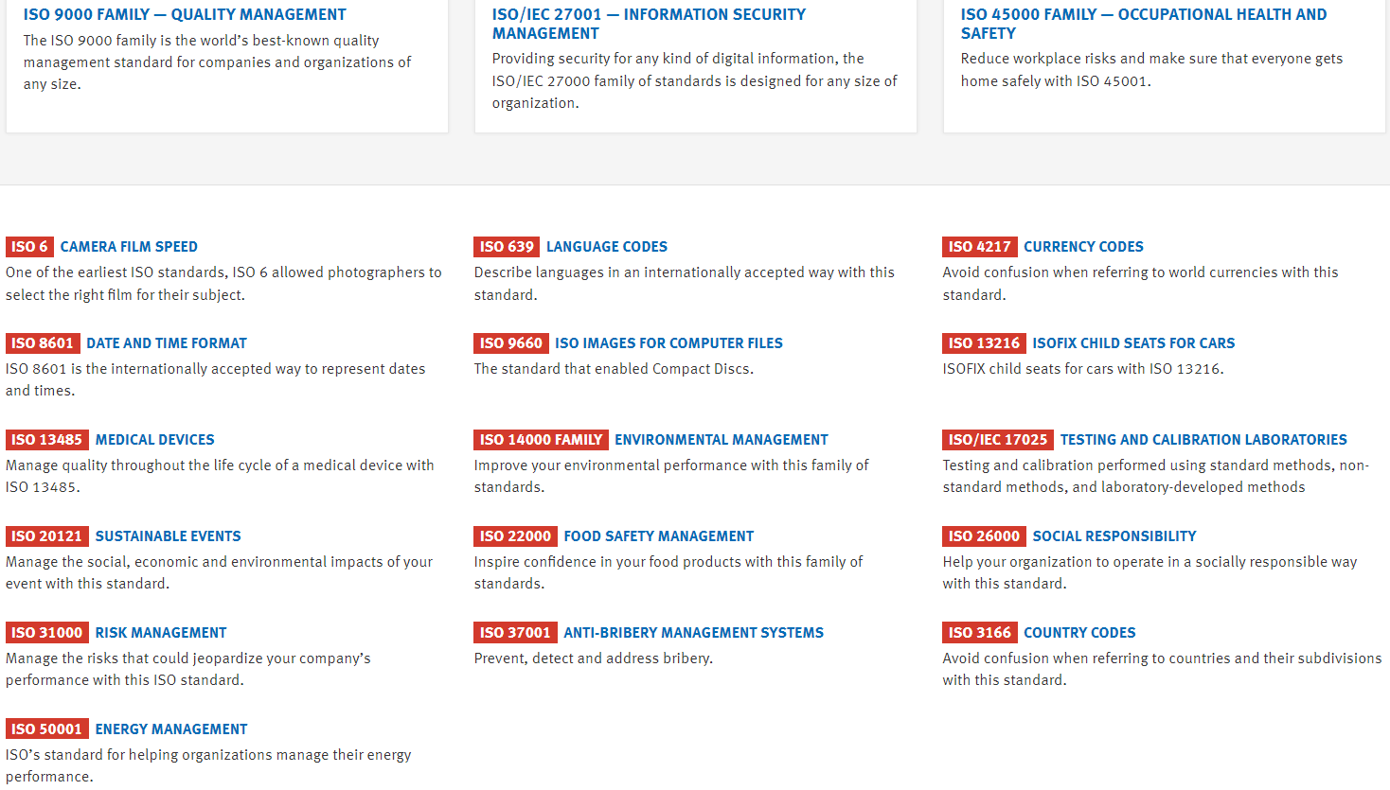Open Testing and Calibration Laboratories link
The image size is (1390, 790).
click(1203, 440)
